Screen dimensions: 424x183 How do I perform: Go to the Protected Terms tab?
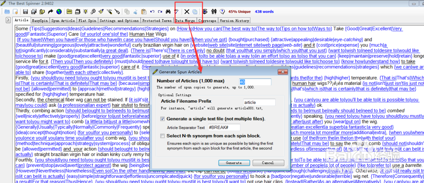[157, 20]
